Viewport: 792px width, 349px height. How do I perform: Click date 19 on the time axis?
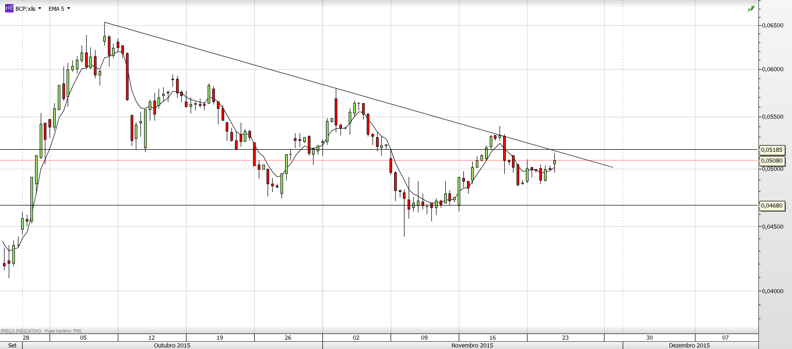pyautogui.click(x=220, y=338)
